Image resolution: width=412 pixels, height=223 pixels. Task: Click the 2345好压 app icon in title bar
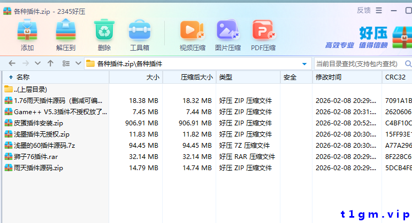click(7, 11)
